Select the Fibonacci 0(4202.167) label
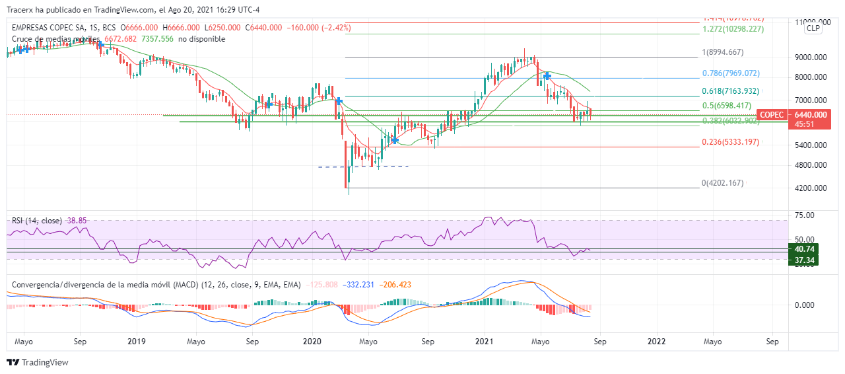The image size is (845, 374). tap(722, 183)
